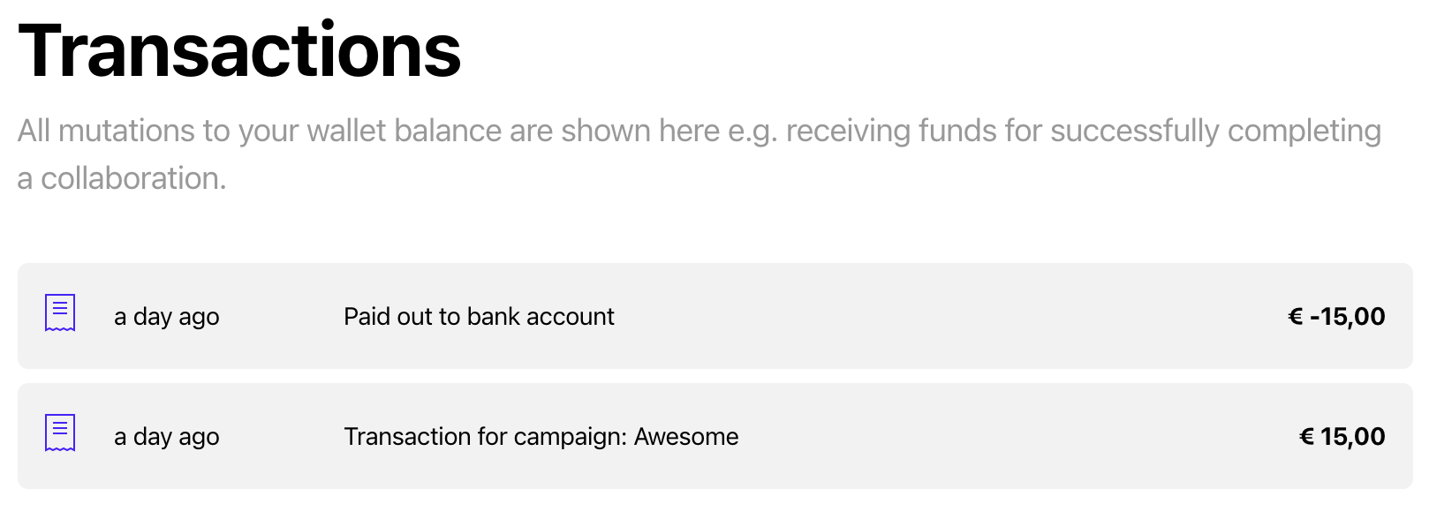Click the wallet balance description text
The width and height of the screenshot is (1452, 519).
pyautogui.click(x=698, y=132)
